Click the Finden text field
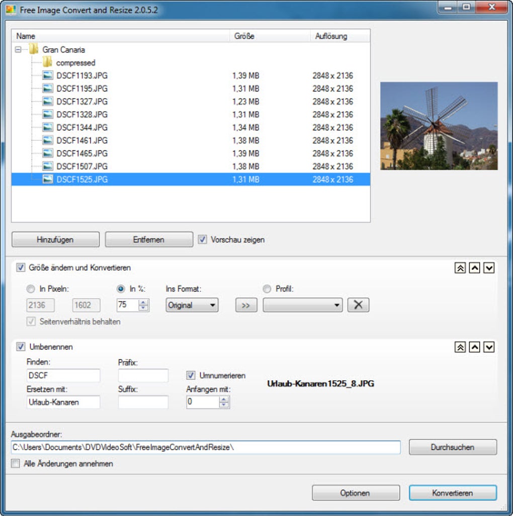513x516 pixels. pos(63,375)
